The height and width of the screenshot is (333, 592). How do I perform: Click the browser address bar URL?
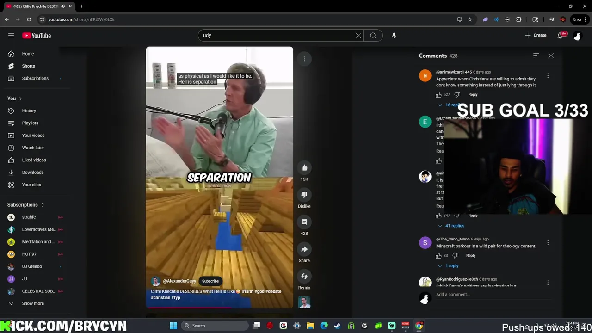(81, 19)
